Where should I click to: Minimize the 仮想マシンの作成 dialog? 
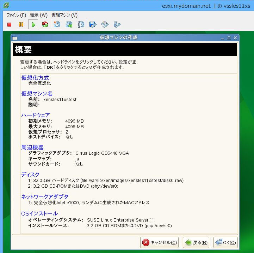pos(223,38)
